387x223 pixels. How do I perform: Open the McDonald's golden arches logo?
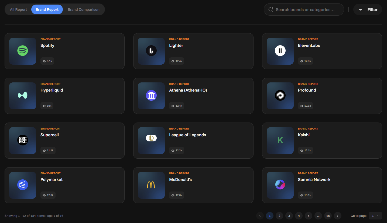coord(151,185)
